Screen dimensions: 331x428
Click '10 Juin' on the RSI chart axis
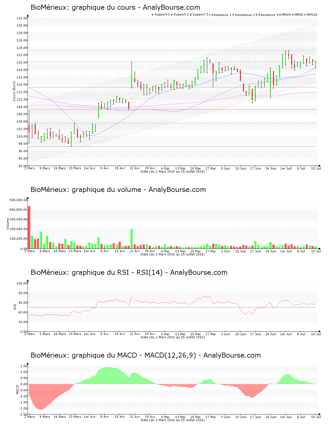point(241,334)
